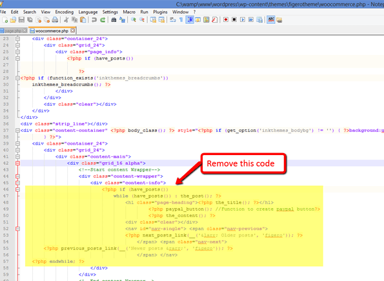Toggle Word Wrap in toolbar
The width and height of the screenshot is (384, 281).
[x=173, y=20]
